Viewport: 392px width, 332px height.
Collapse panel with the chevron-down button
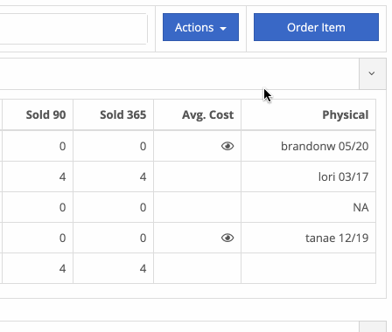(372, 73)
